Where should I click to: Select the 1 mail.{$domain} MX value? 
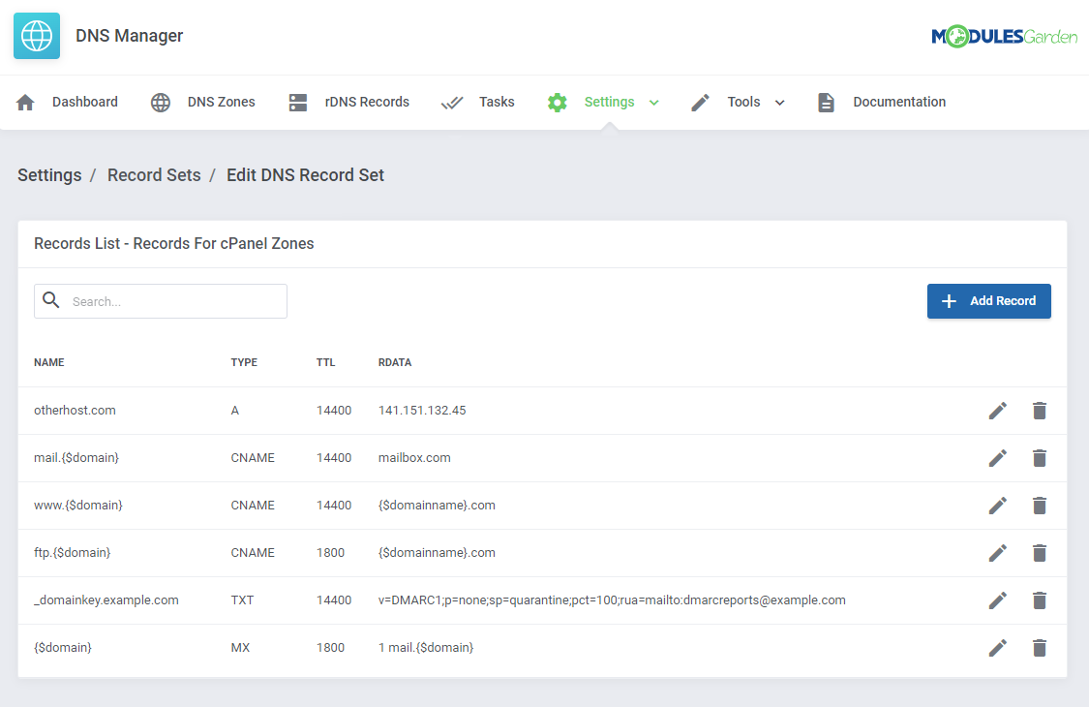426,647
